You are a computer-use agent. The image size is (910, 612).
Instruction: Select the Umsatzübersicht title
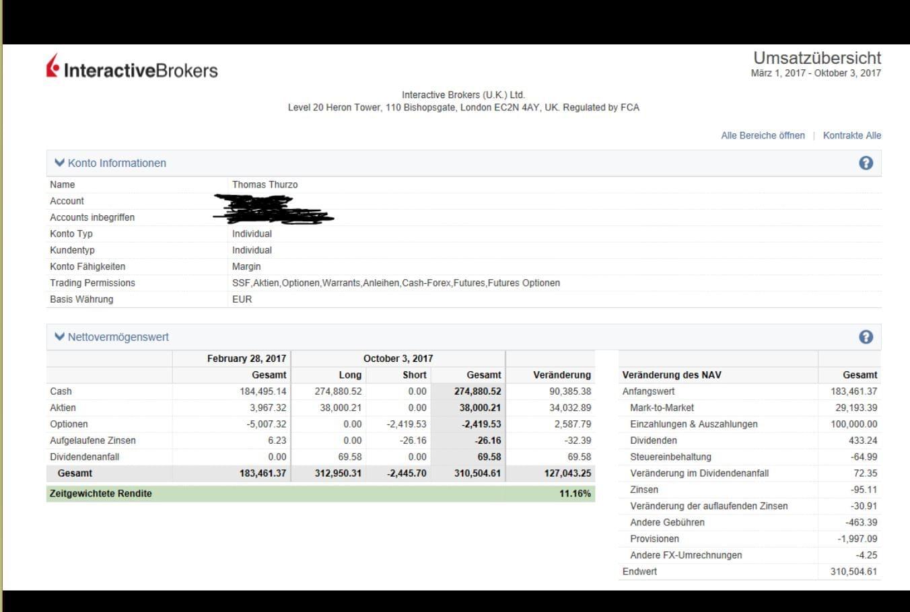[817, 58]
